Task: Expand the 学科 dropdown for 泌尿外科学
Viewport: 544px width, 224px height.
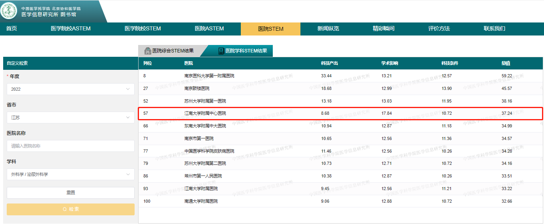Action: (70, 174)
